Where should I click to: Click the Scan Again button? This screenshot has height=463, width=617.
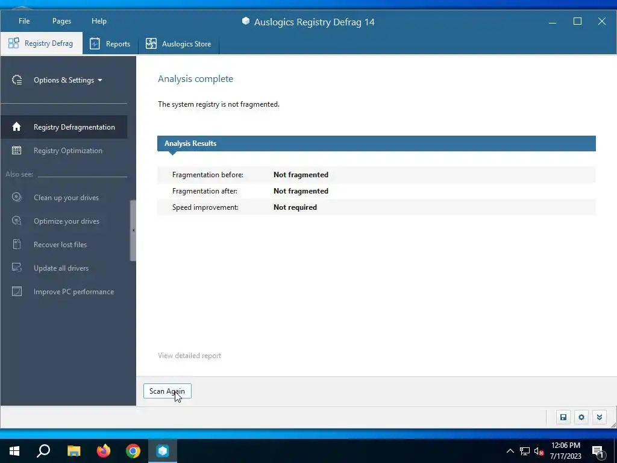coord(168,391)
